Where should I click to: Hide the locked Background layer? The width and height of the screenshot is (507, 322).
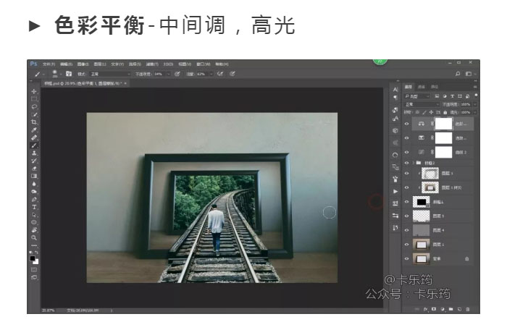coord(407,259)
